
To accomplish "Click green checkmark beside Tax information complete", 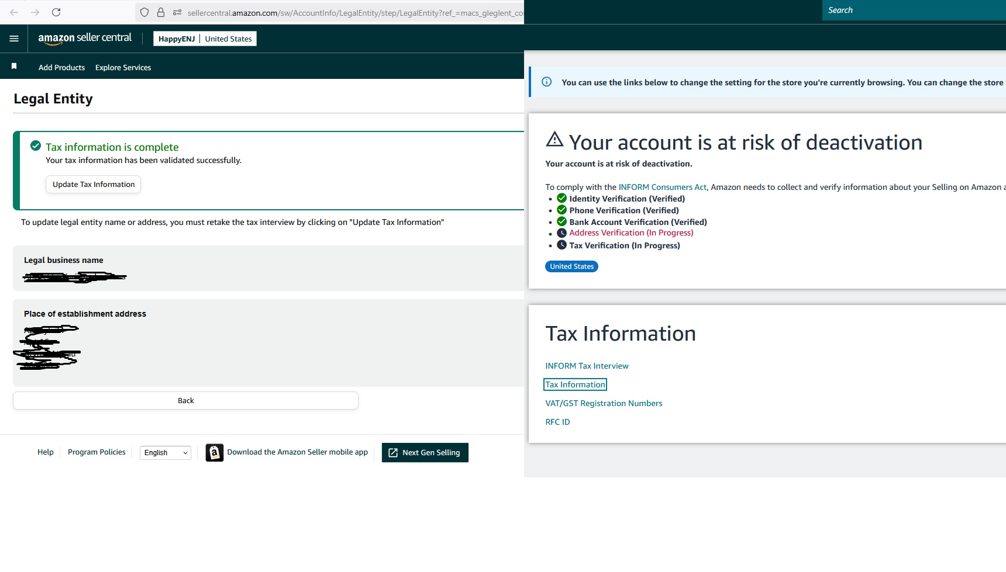I will click(x=36, y=145).
